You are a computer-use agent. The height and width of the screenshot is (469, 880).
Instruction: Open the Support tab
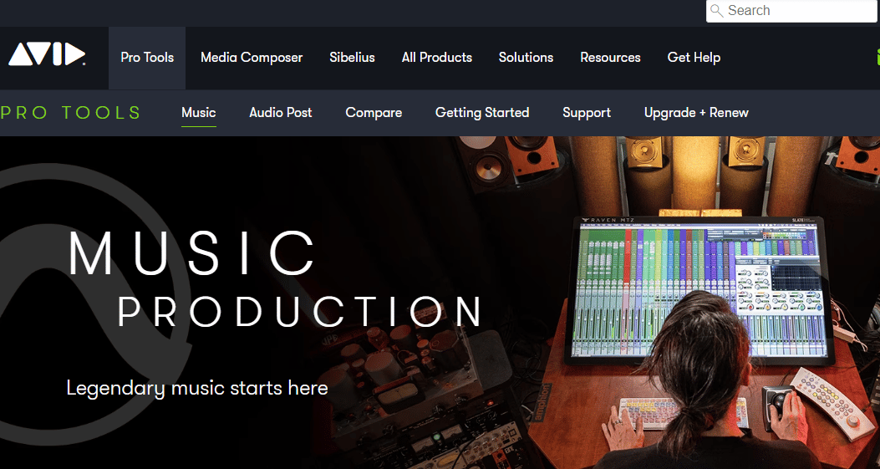coord(587,113)
